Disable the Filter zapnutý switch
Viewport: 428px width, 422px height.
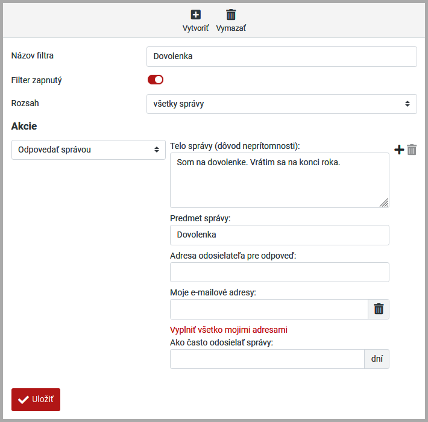click(156, 80)
